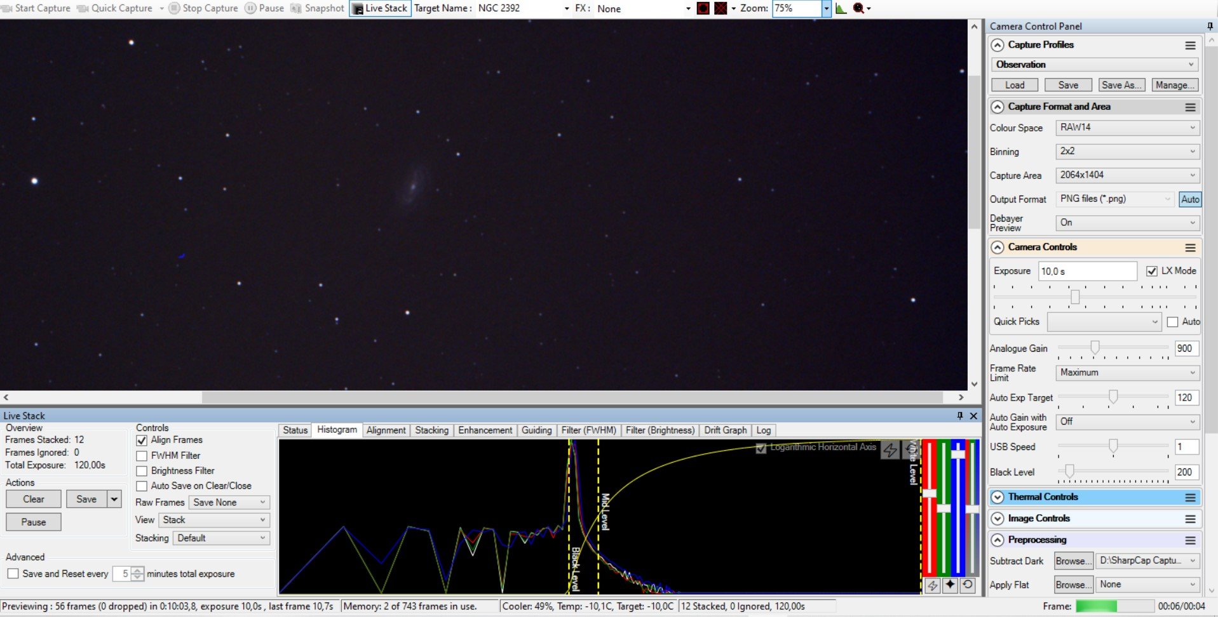
Task: Tick Auto Save on Clear/Close checkbox
Action: (x=142, y=486)
